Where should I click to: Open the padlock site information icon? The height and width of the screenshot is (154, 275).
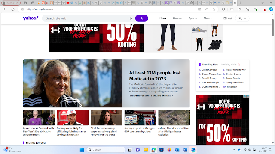pos(22,9)
